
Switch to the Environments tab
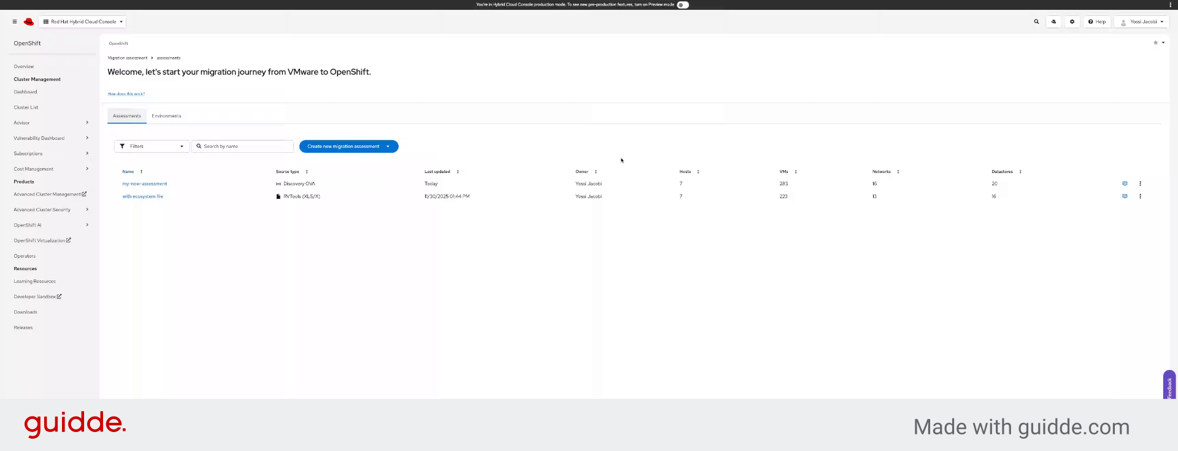click(x=166, y=116)
